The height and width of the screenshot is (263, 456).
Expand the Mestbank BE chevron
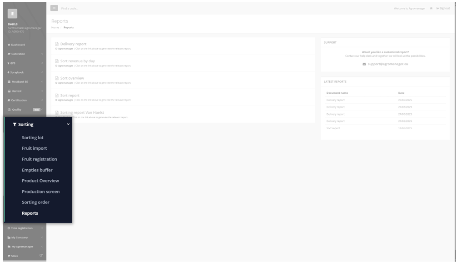[42, 82]
